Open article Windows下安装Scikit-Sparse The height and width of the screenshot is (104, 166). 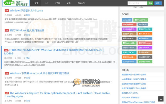pos(26,11)
